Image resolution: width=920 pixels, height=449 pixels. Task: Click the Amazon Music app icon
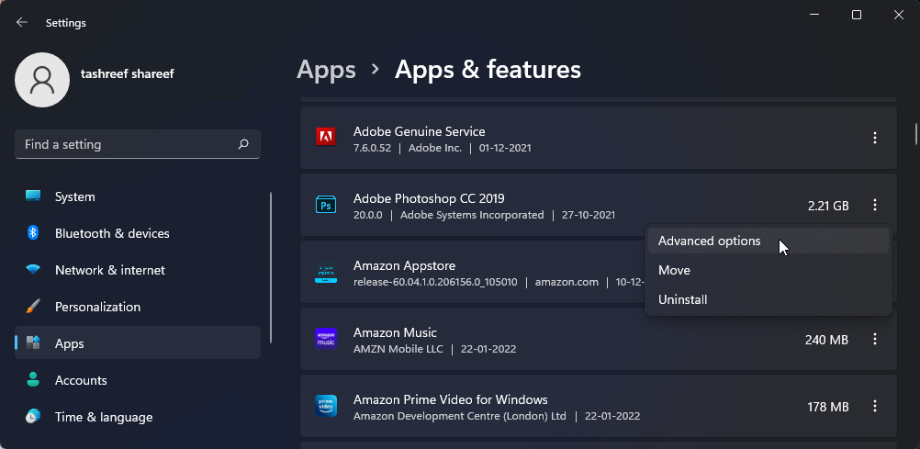coord(326,339)
